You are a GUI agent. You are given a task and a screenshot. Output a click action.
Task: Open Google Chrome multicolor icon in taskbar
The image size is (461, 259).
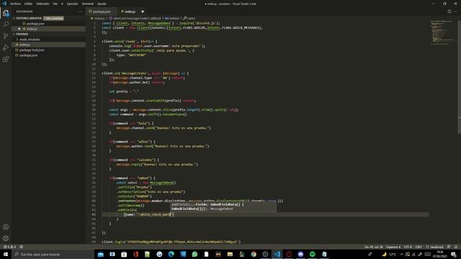click(254, 254)
